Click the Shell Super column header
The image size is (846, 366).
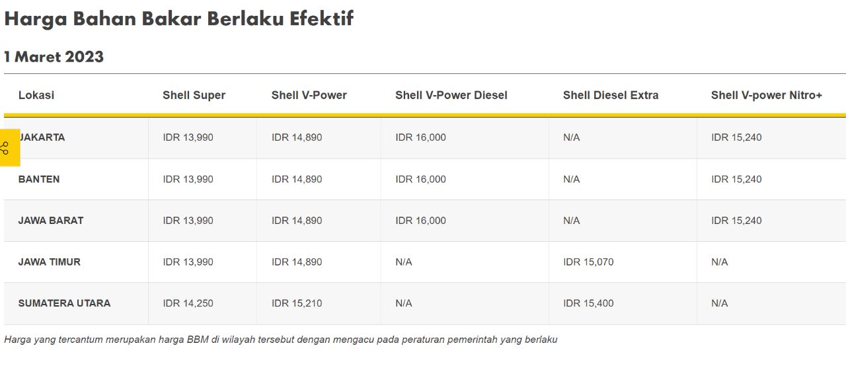(x=194, y=95)
